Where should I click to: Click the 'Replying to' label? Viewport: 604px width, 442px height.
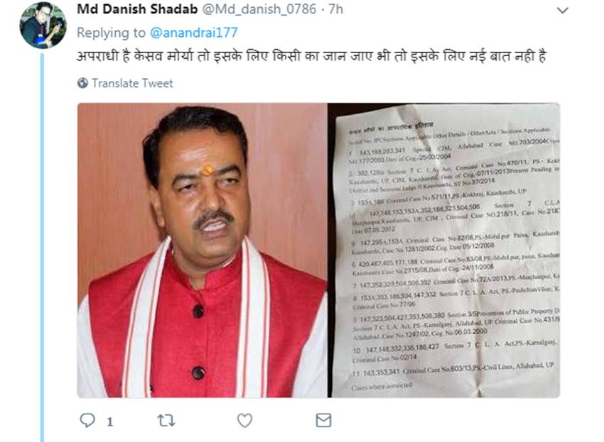(x=111, y=33)
